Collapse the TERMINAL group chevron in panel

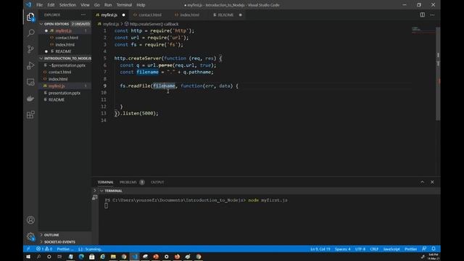click(101, 191)
